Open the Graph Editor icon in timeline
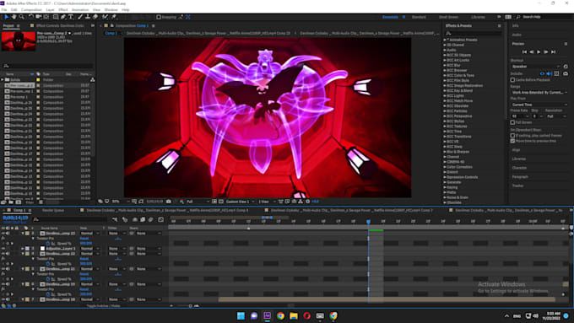574x323 pixels. [x=160, y=219]
